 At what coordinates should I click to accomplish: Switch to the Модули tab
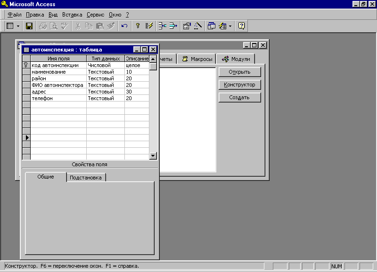236,59
